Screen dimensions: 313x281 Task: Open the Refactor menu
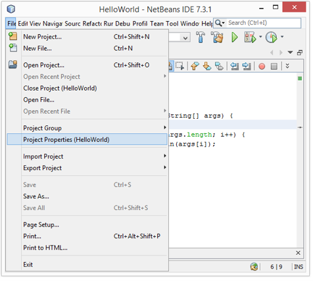(92, 23)
